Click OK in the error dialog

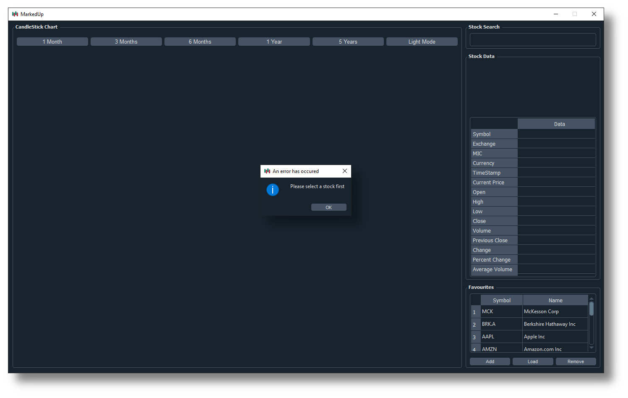pyautogui.click(x=328, y=207)
